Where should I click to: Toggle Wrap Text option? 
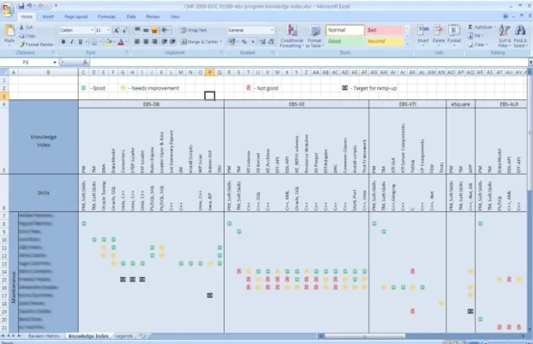pos(194,30)
